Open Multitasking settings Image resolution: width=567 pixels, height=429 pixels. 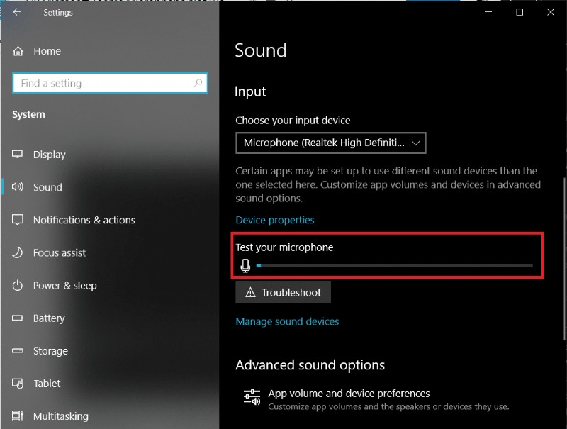[60, 416]
